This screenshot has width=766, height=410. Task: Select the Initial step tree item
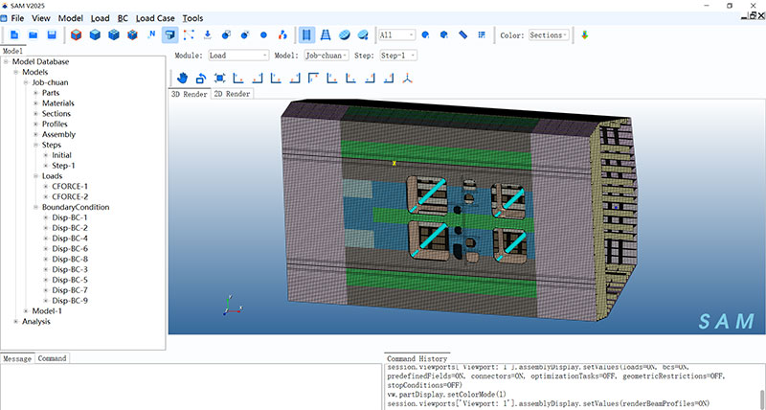click(61, 155)
